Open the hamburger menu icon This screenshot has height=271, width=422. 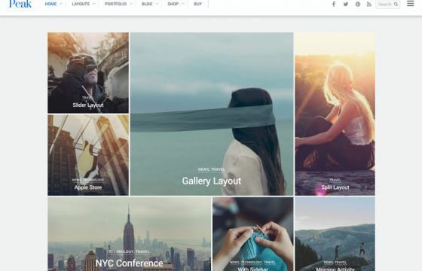coord(411,4)
